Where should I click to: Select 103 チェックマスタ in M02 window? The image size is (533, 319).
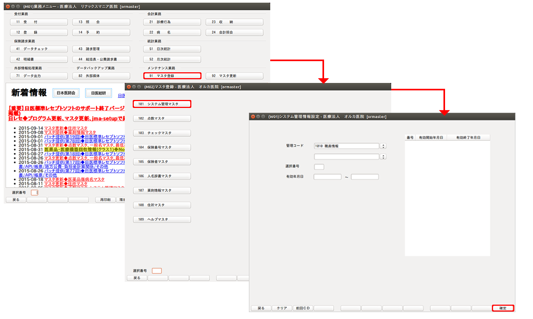[x=162, y=133]
